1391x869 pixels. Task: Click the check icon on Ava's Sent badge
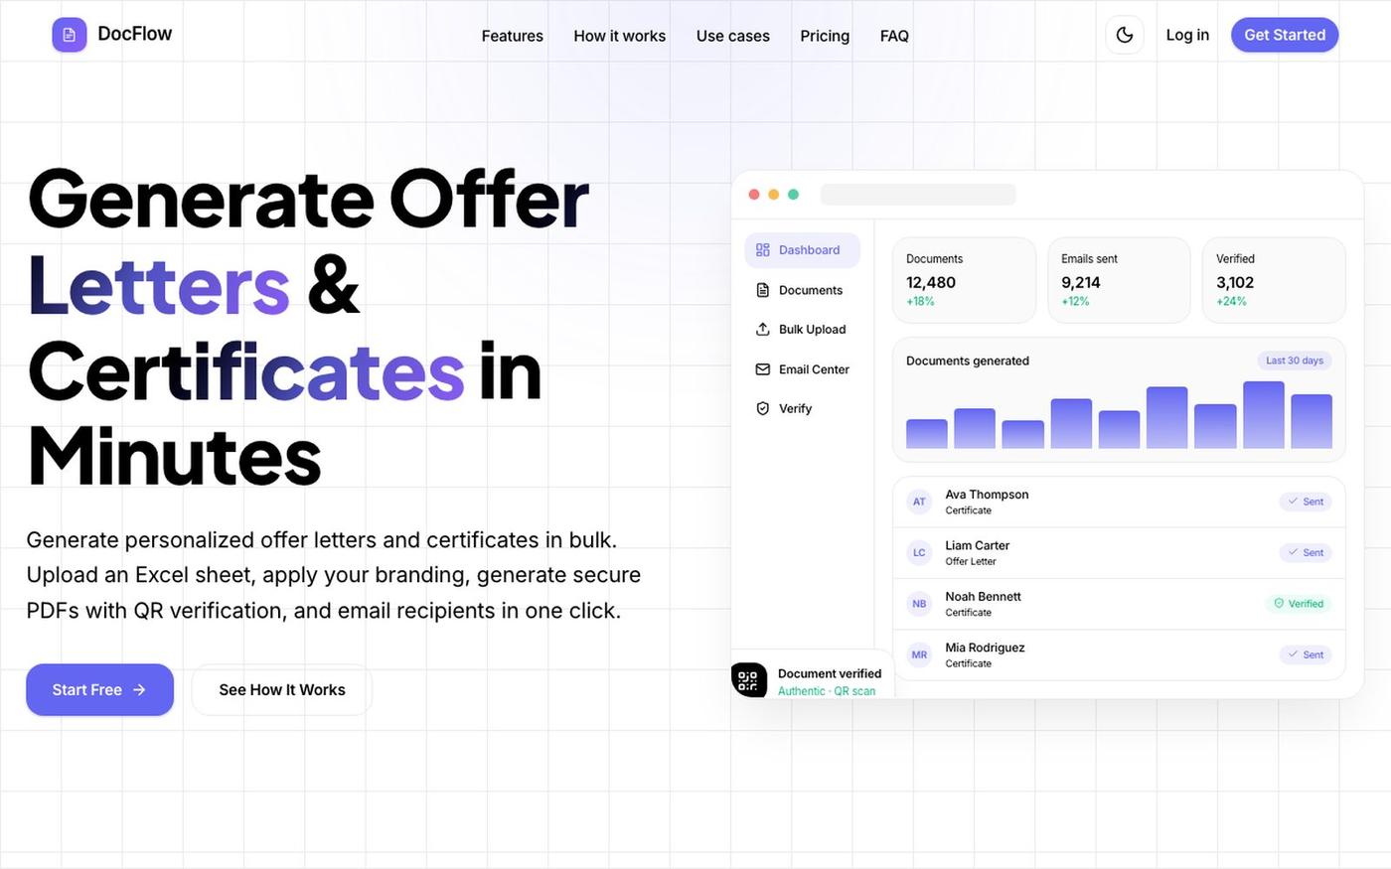(x=1293, y=502)
